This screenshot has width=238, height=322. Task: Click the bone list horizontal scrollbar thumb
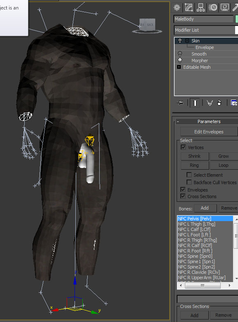tap(203, 285)
